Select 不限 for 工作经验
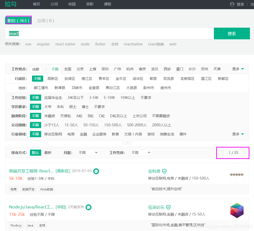The width and height of the screenshot is (254, 231). tap(36, 98)
